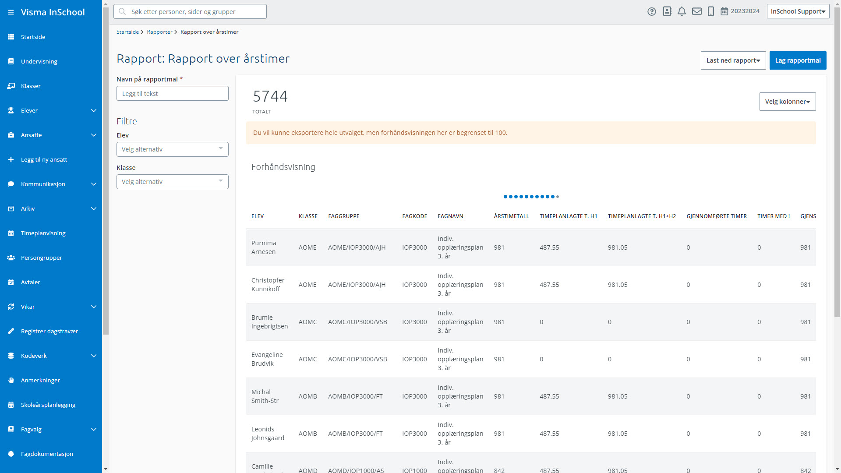This screenshot has height=473, width=841.
Task: Open the Elev filter dropdown
Action: 173,149
